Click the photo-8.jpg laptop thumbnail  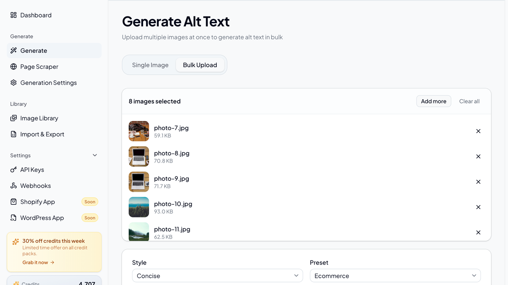tap(139, 157)
